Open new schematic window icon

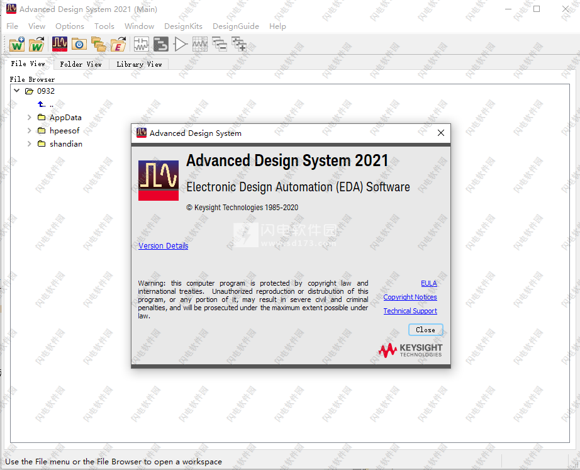tap(142, 45)
